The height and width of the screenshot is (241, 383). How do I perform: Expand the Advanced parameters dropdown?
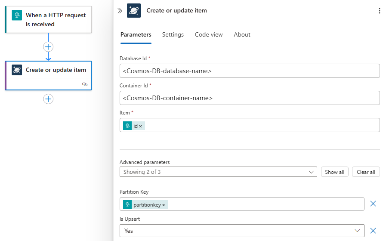(x=218, y=172)
